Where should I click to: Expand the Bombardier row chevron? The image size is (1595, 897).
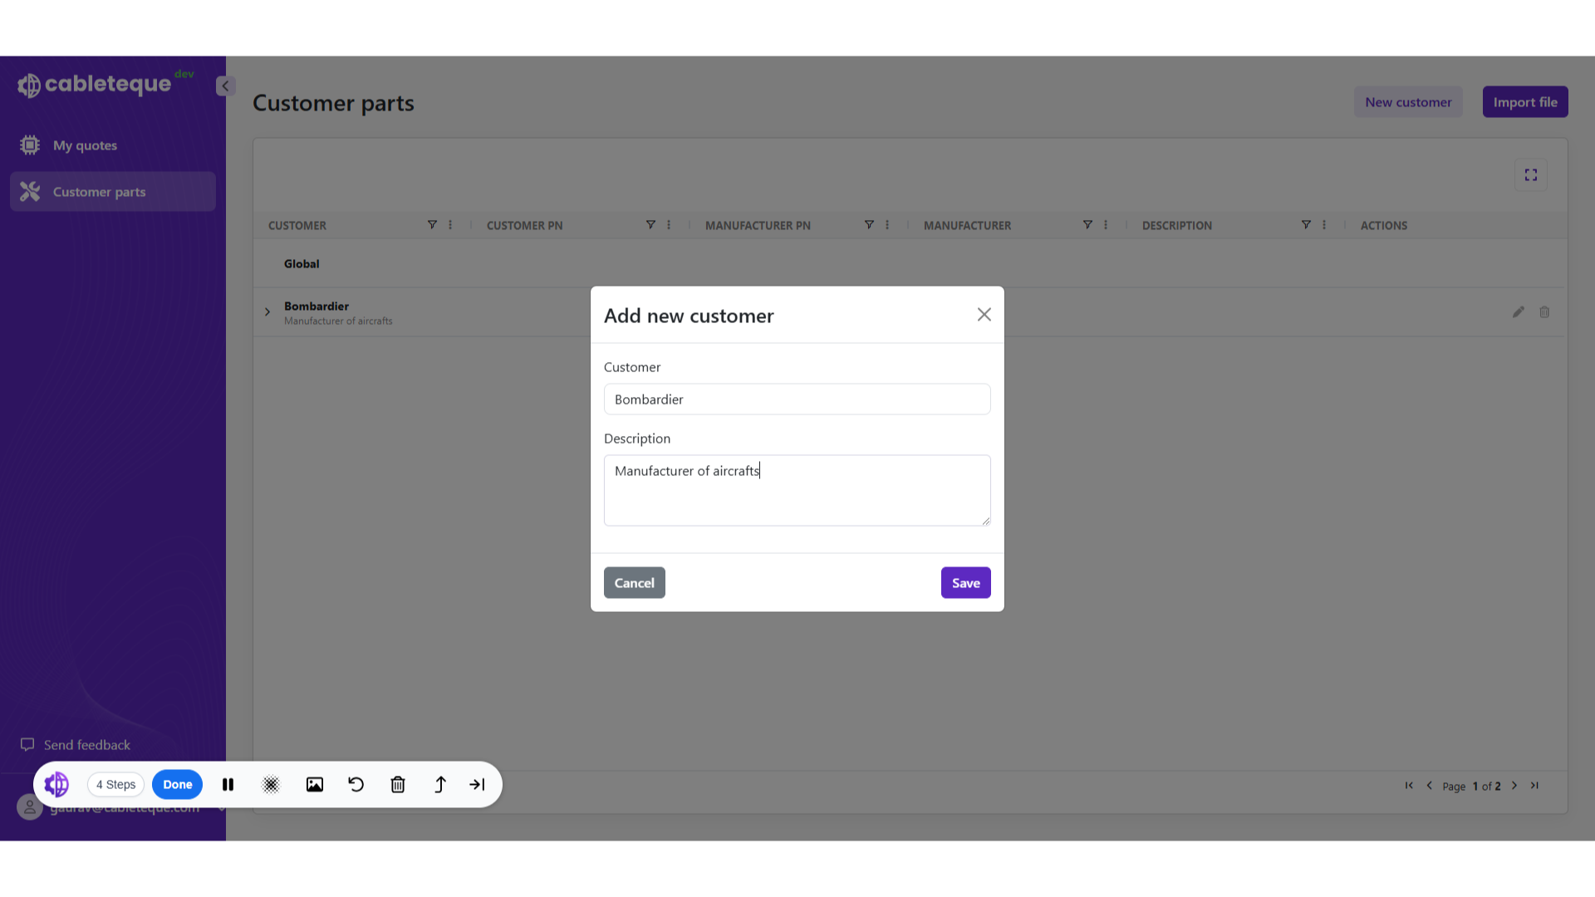[x=267, y=312]
